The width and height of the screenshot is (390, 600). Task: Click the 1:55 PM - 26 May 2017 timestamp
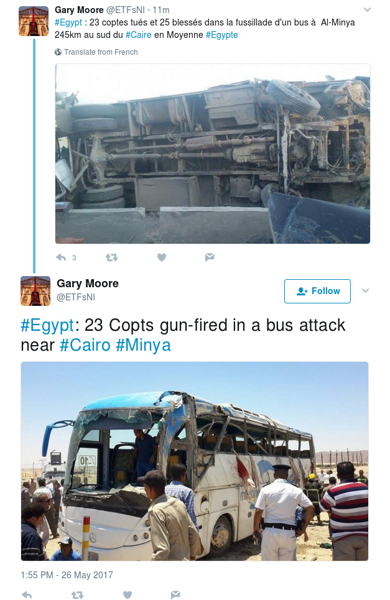67,575
